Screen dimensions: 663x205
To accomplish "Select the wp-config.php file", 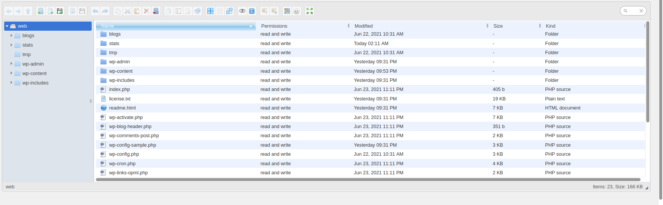I will pyautogui.click(x=370, y=154).
